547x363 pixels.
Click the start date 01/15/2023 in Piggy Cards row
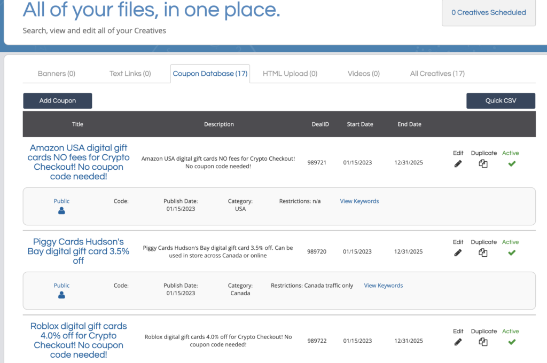[x=357, y=252]
